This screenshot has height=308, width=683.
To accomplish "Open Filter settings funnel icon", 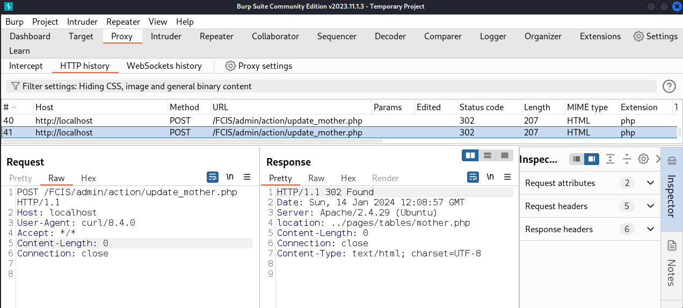I will (x=16, y=86).
